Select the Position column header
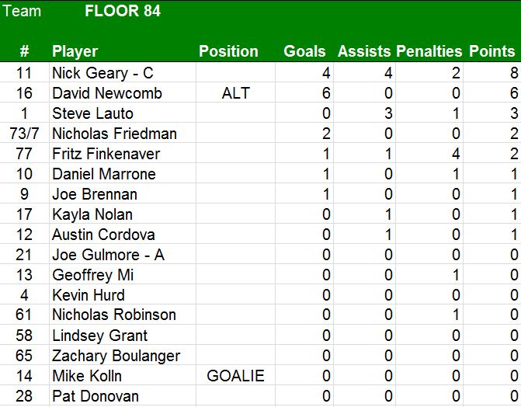Screen dimensions: 521x407 click(x=228, y=51)
